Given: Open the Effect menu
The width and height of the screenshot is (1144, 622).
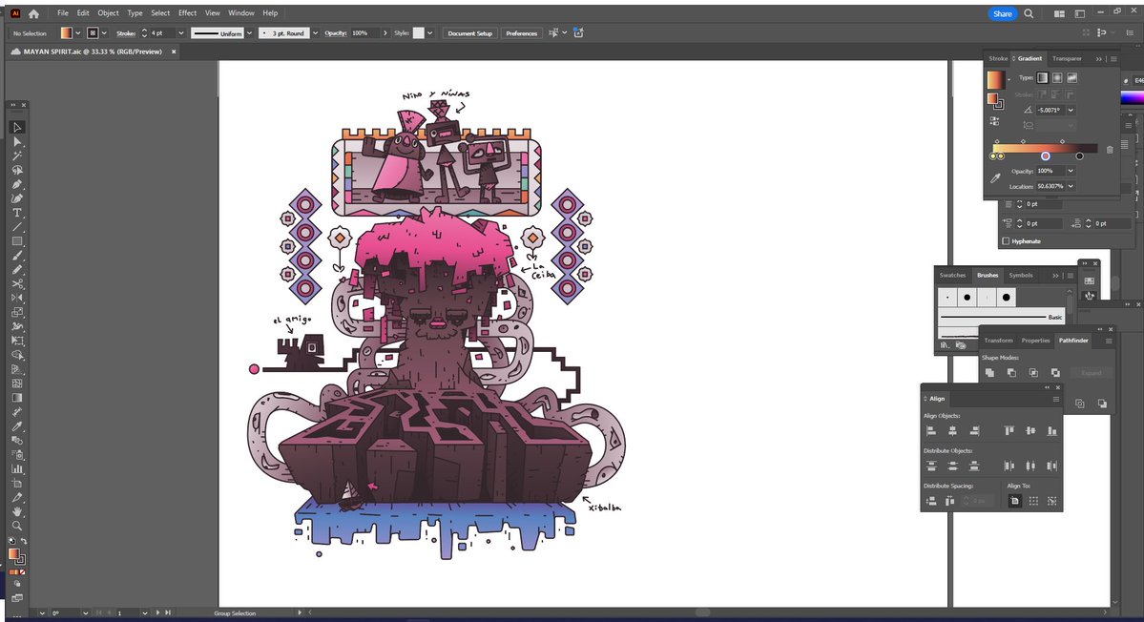Looking at the screenshot, I should click(x=188, y=13).
